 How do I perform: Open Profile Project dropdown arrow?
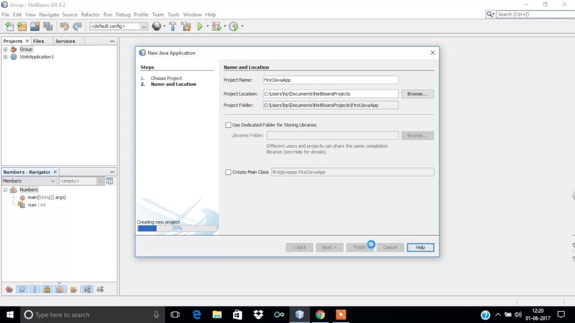click(x=242, y=26)
